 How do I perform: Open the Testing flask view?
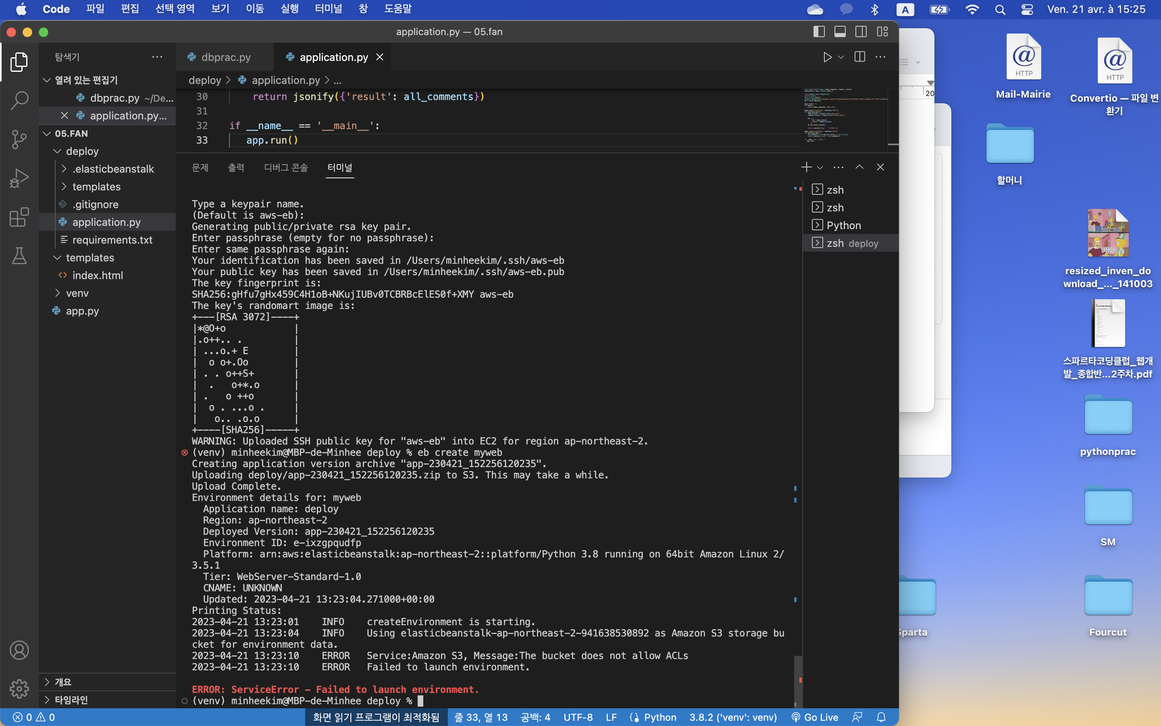pyautogui.click(x=19, y=256)
